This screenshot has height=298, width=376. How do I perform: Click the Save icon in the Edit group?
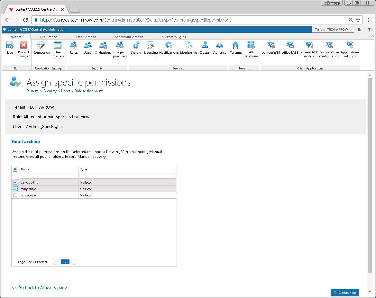tap(9, 48)
